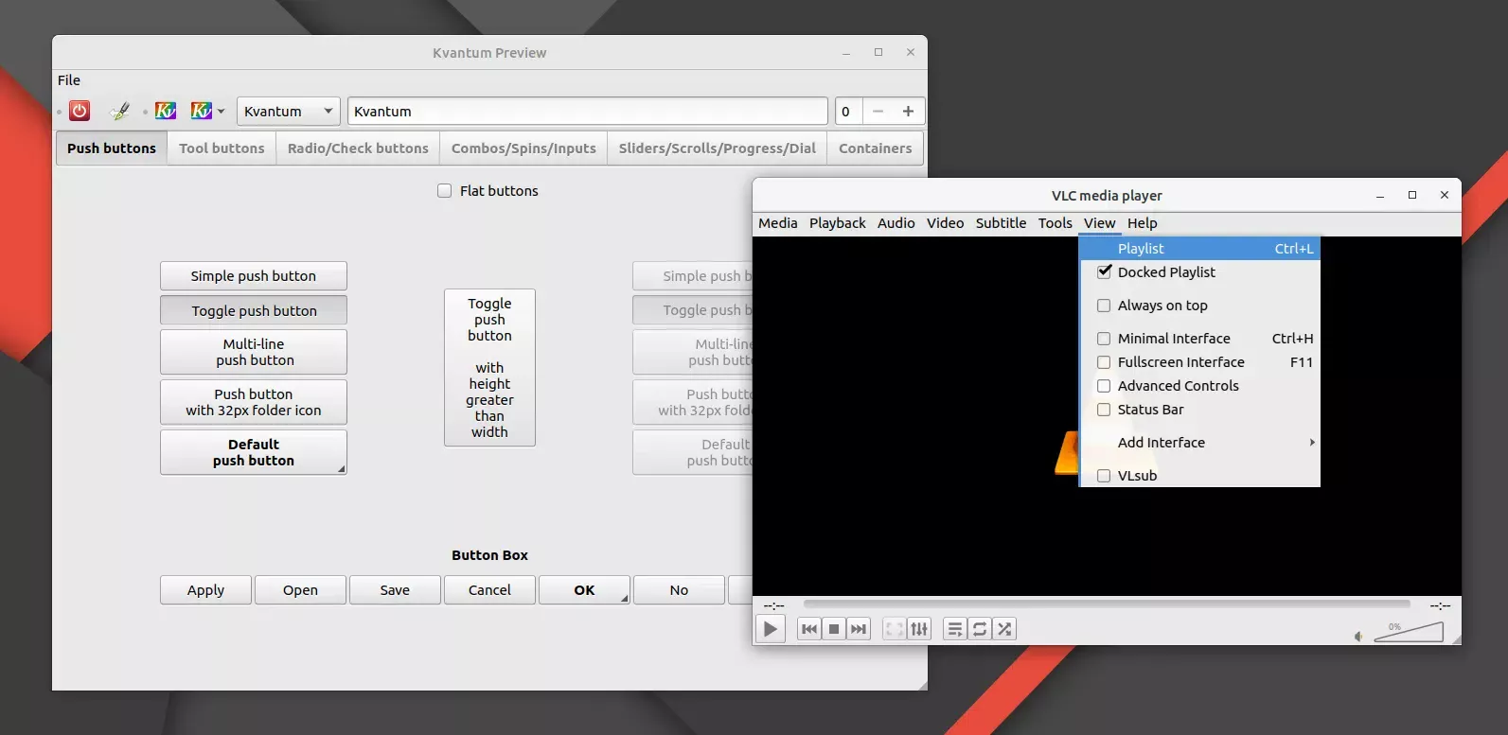Open the dropdown arrow beside second Kv icon
The height and width of the screenshot is (735, 1508).
coord(222,112)
